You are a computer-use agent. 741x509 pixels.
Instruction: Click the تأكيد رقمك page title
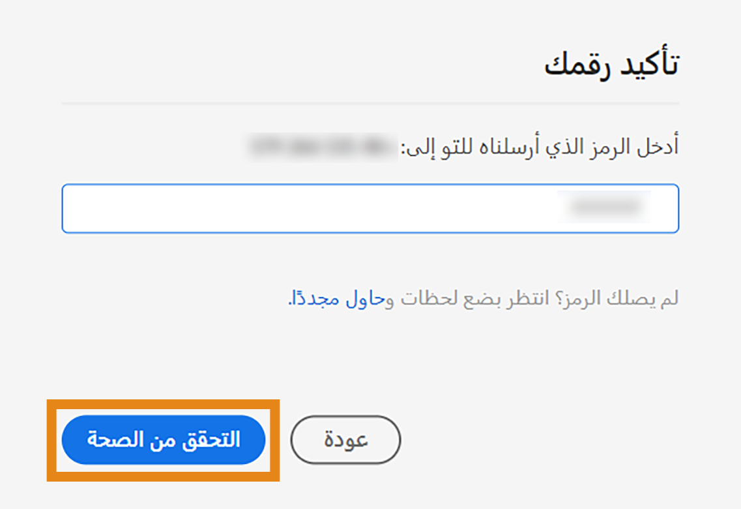[613, 64]
